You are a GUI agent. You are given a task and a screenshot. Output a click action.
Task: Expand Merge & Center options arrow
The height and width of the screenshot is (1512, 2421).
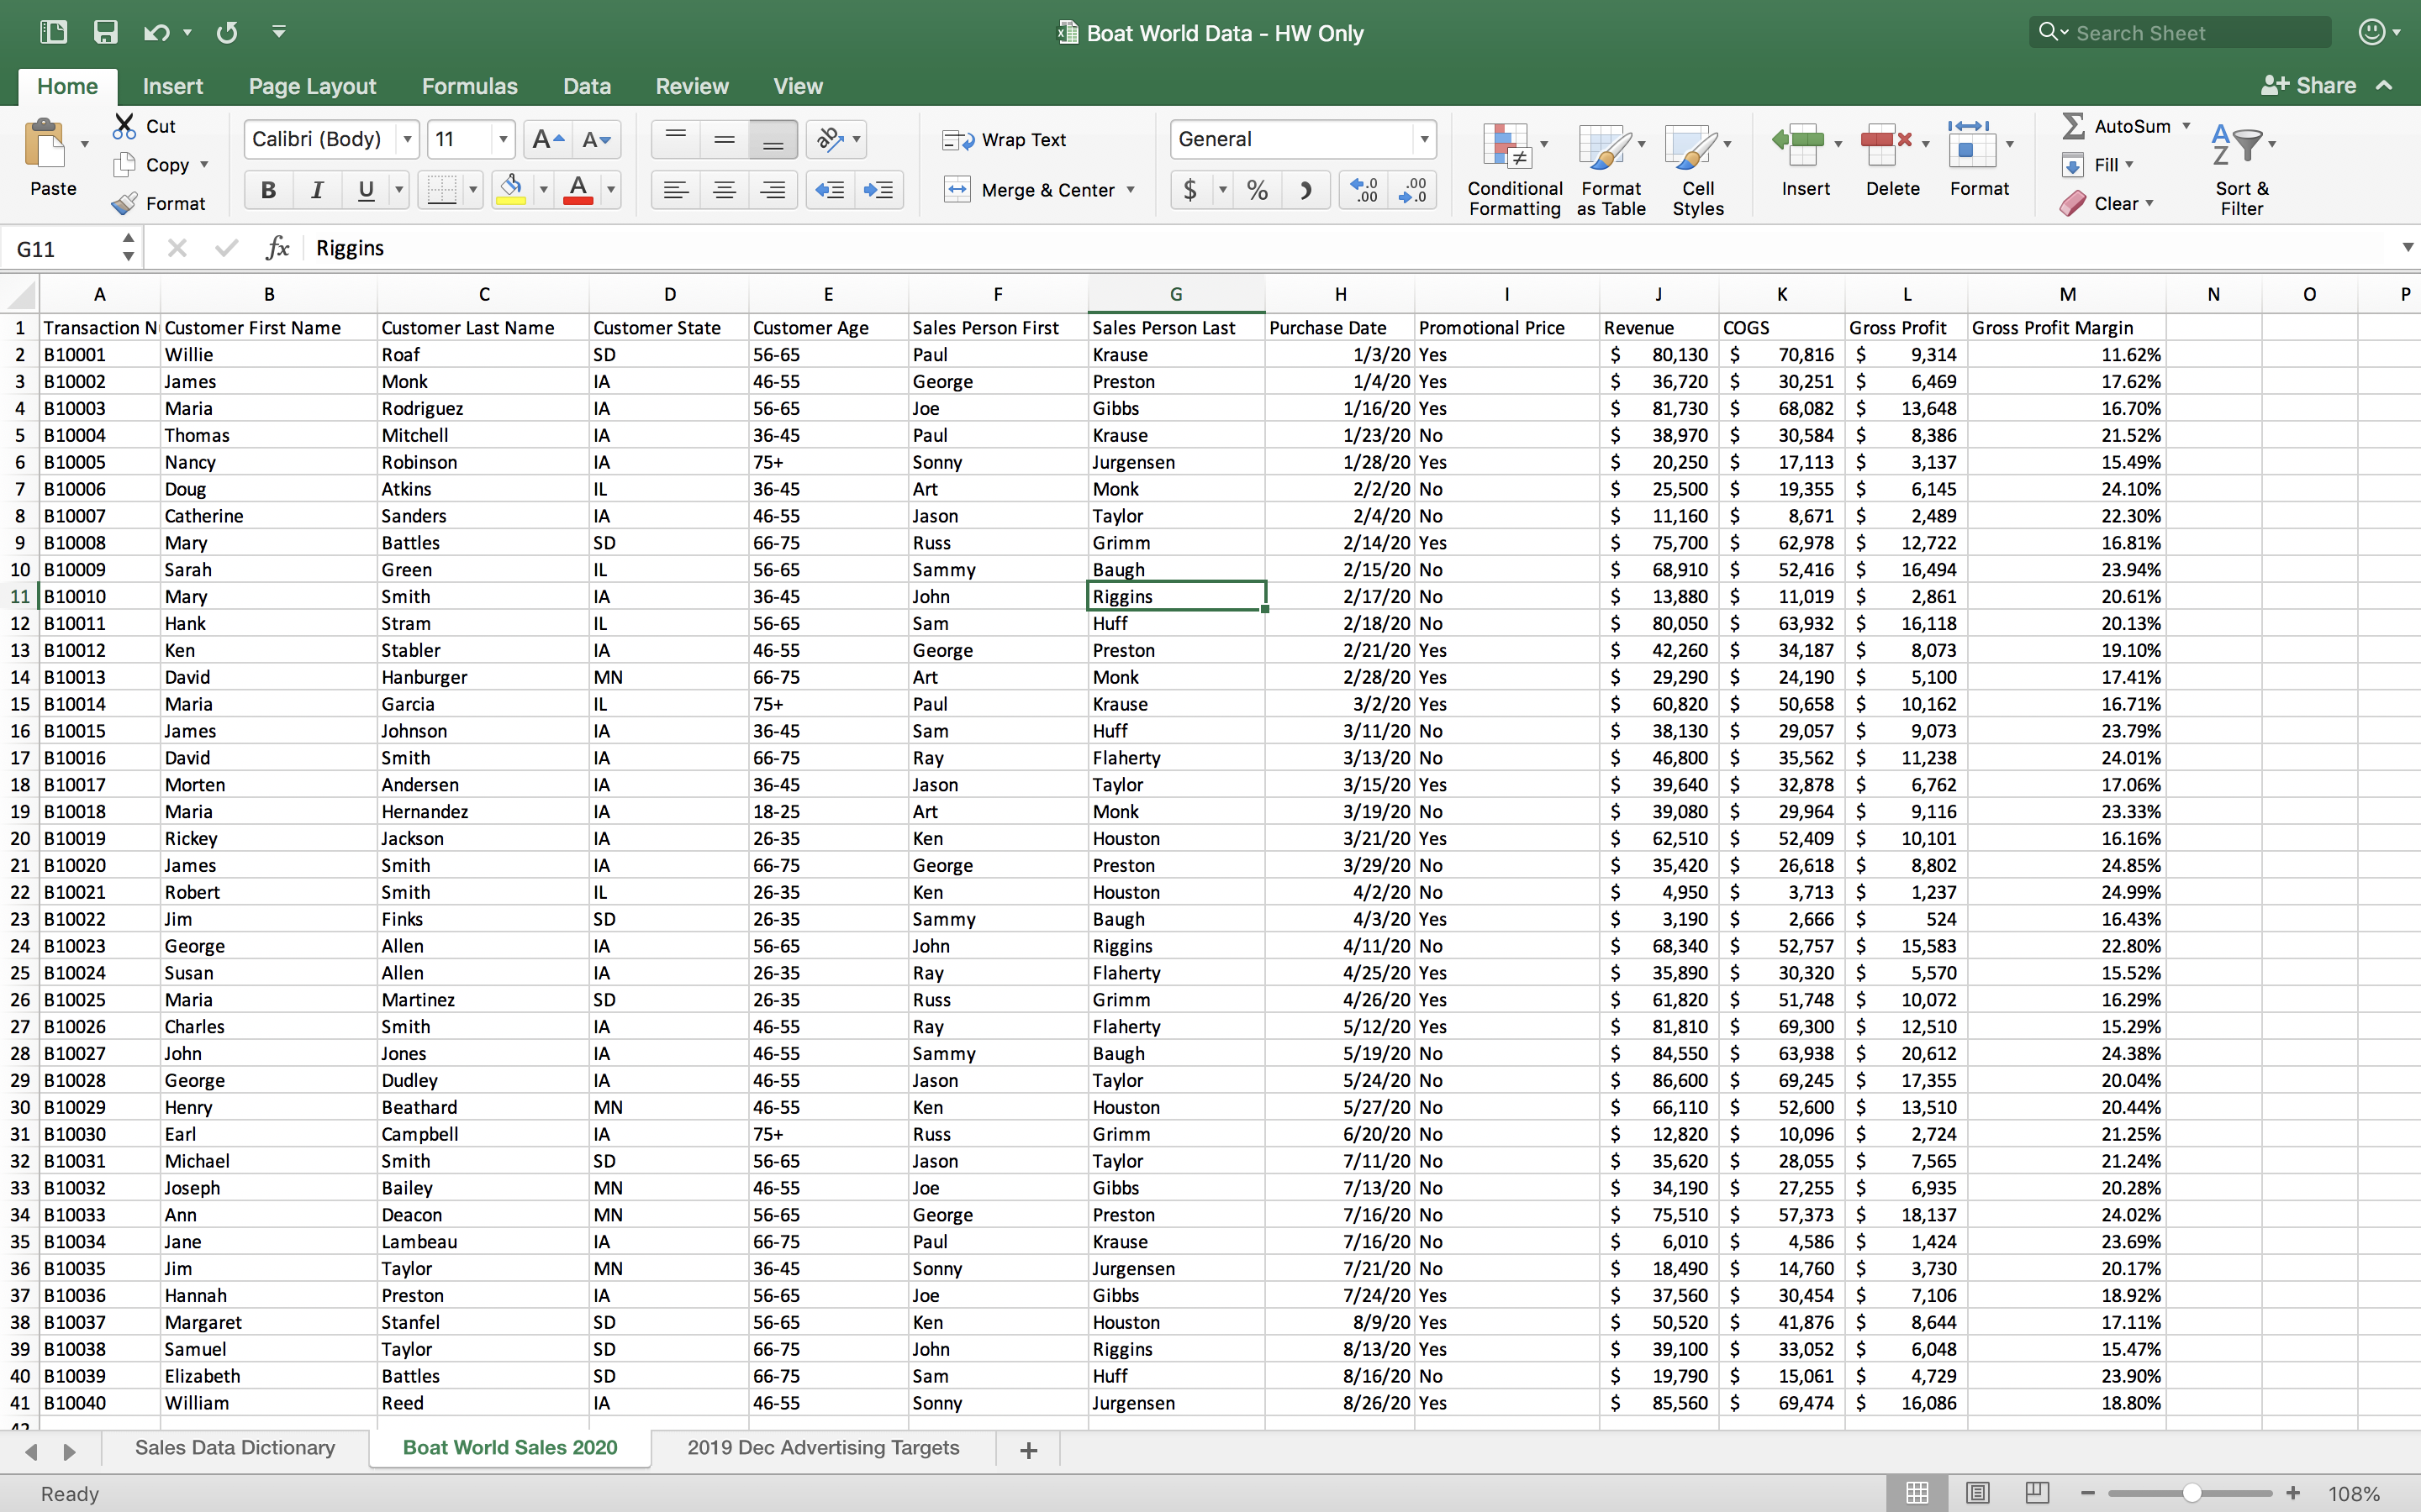point(1131,189)
